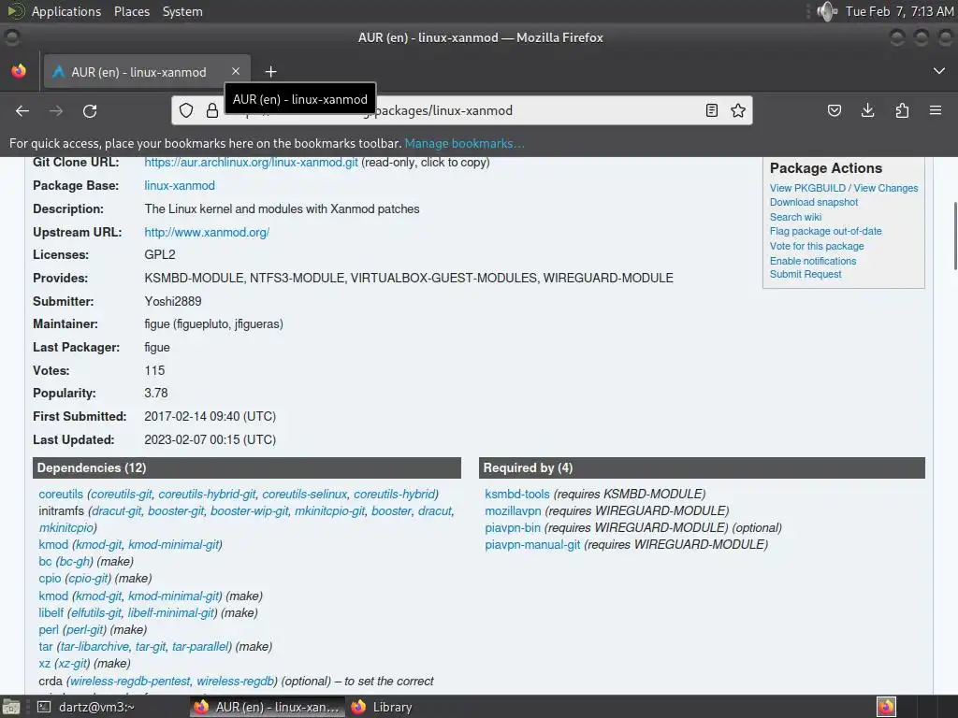Screen dimensions: 958x718
Task: Click Search wiki link
Action: tap(795, 217)
